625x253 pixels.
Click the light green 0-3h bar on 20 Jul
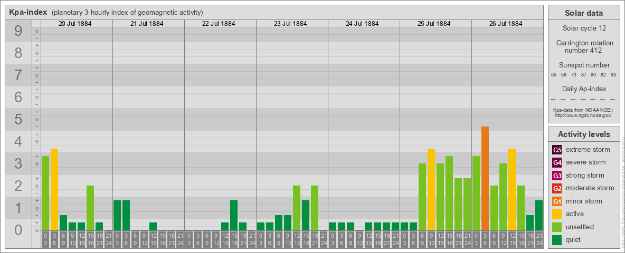pyautogui.click(x=45, y=193)
